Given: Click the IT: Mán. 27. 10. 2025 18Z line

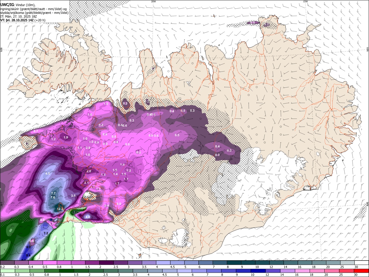Looking at the screenshot, I should click(x=18, y=16).
